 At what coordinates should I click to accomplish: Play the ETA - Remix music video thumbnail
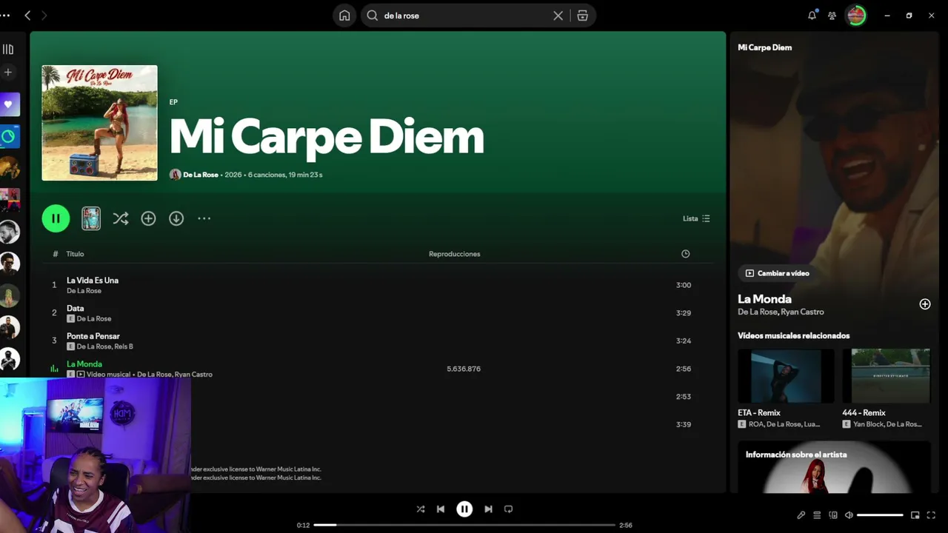(x=786, y=376)
